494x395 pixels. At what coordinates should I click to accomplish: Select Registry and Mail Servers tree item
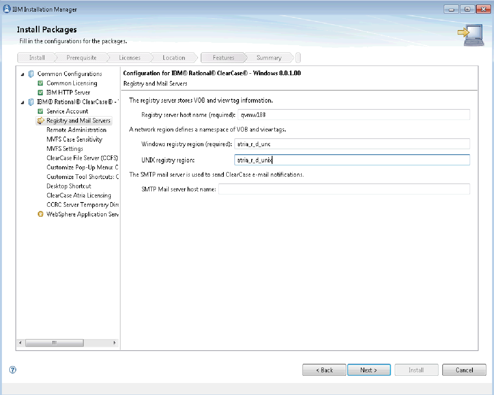click(x=78, y=121)
